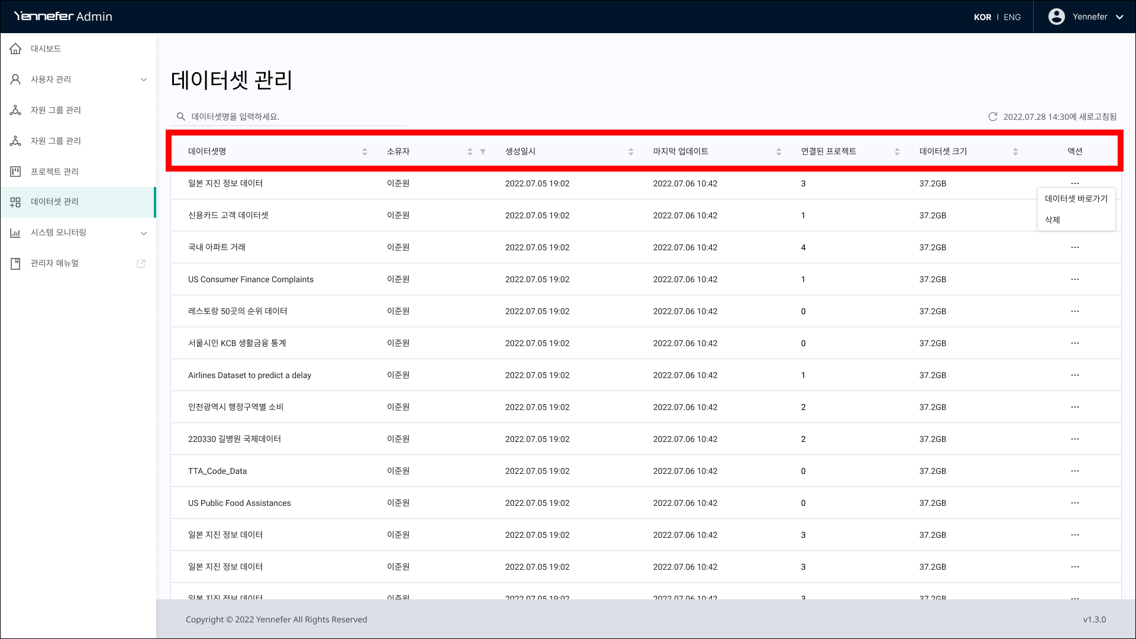Click the search magnifier icon
This screenshot has height=639, width=1136.
click(181, 117)
